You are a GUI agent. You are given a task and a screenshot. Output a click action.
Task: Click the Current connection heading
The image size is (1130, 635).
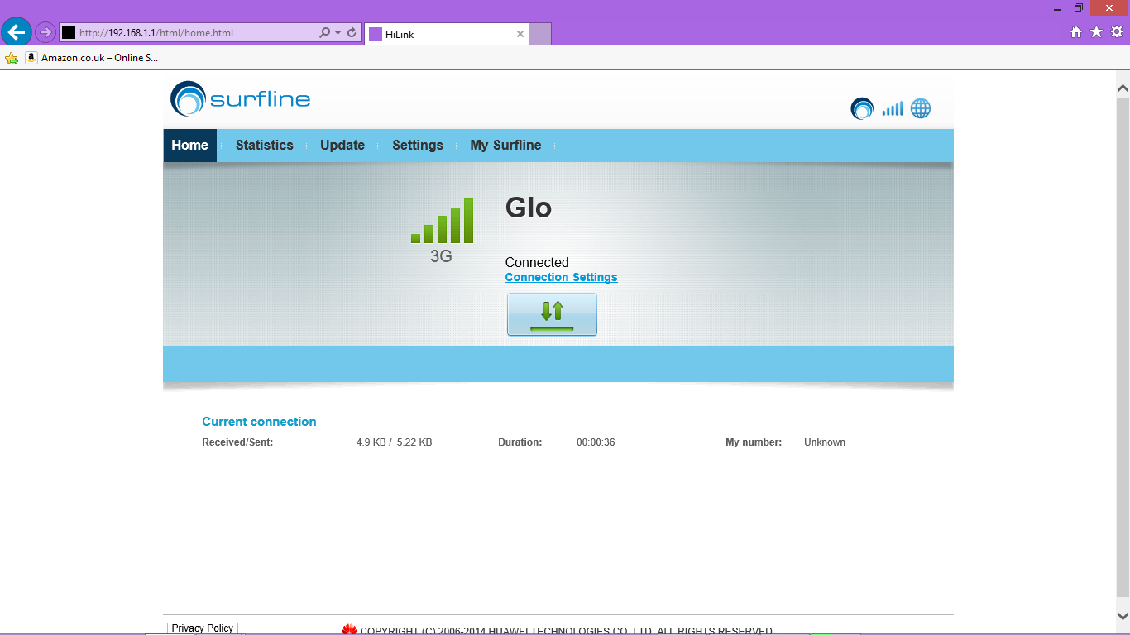[x=259, y=422]
